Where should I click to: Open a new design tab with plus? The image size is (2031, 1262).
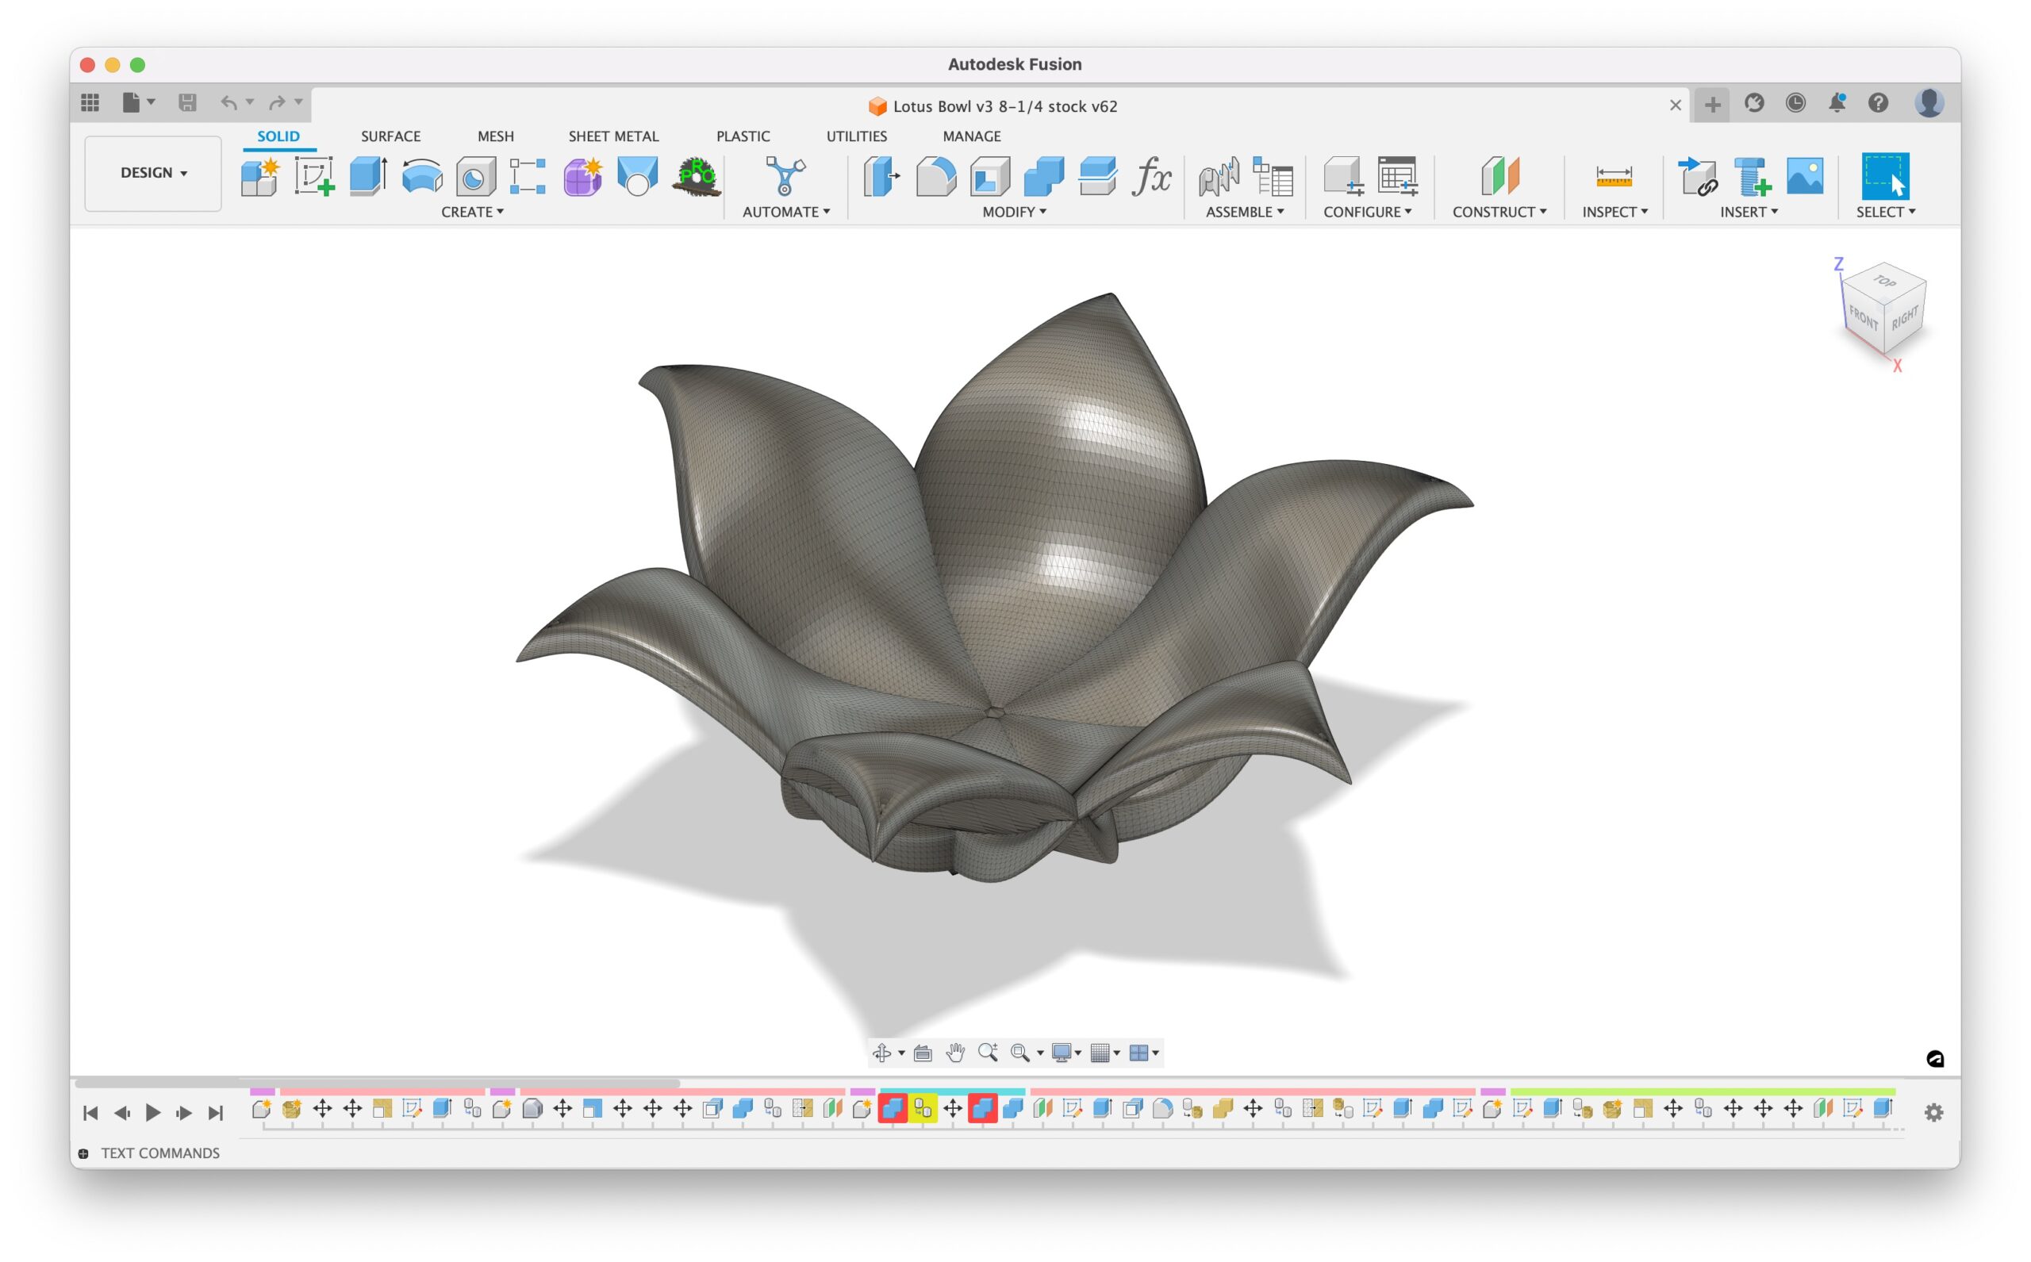[x=1712, y=103]
